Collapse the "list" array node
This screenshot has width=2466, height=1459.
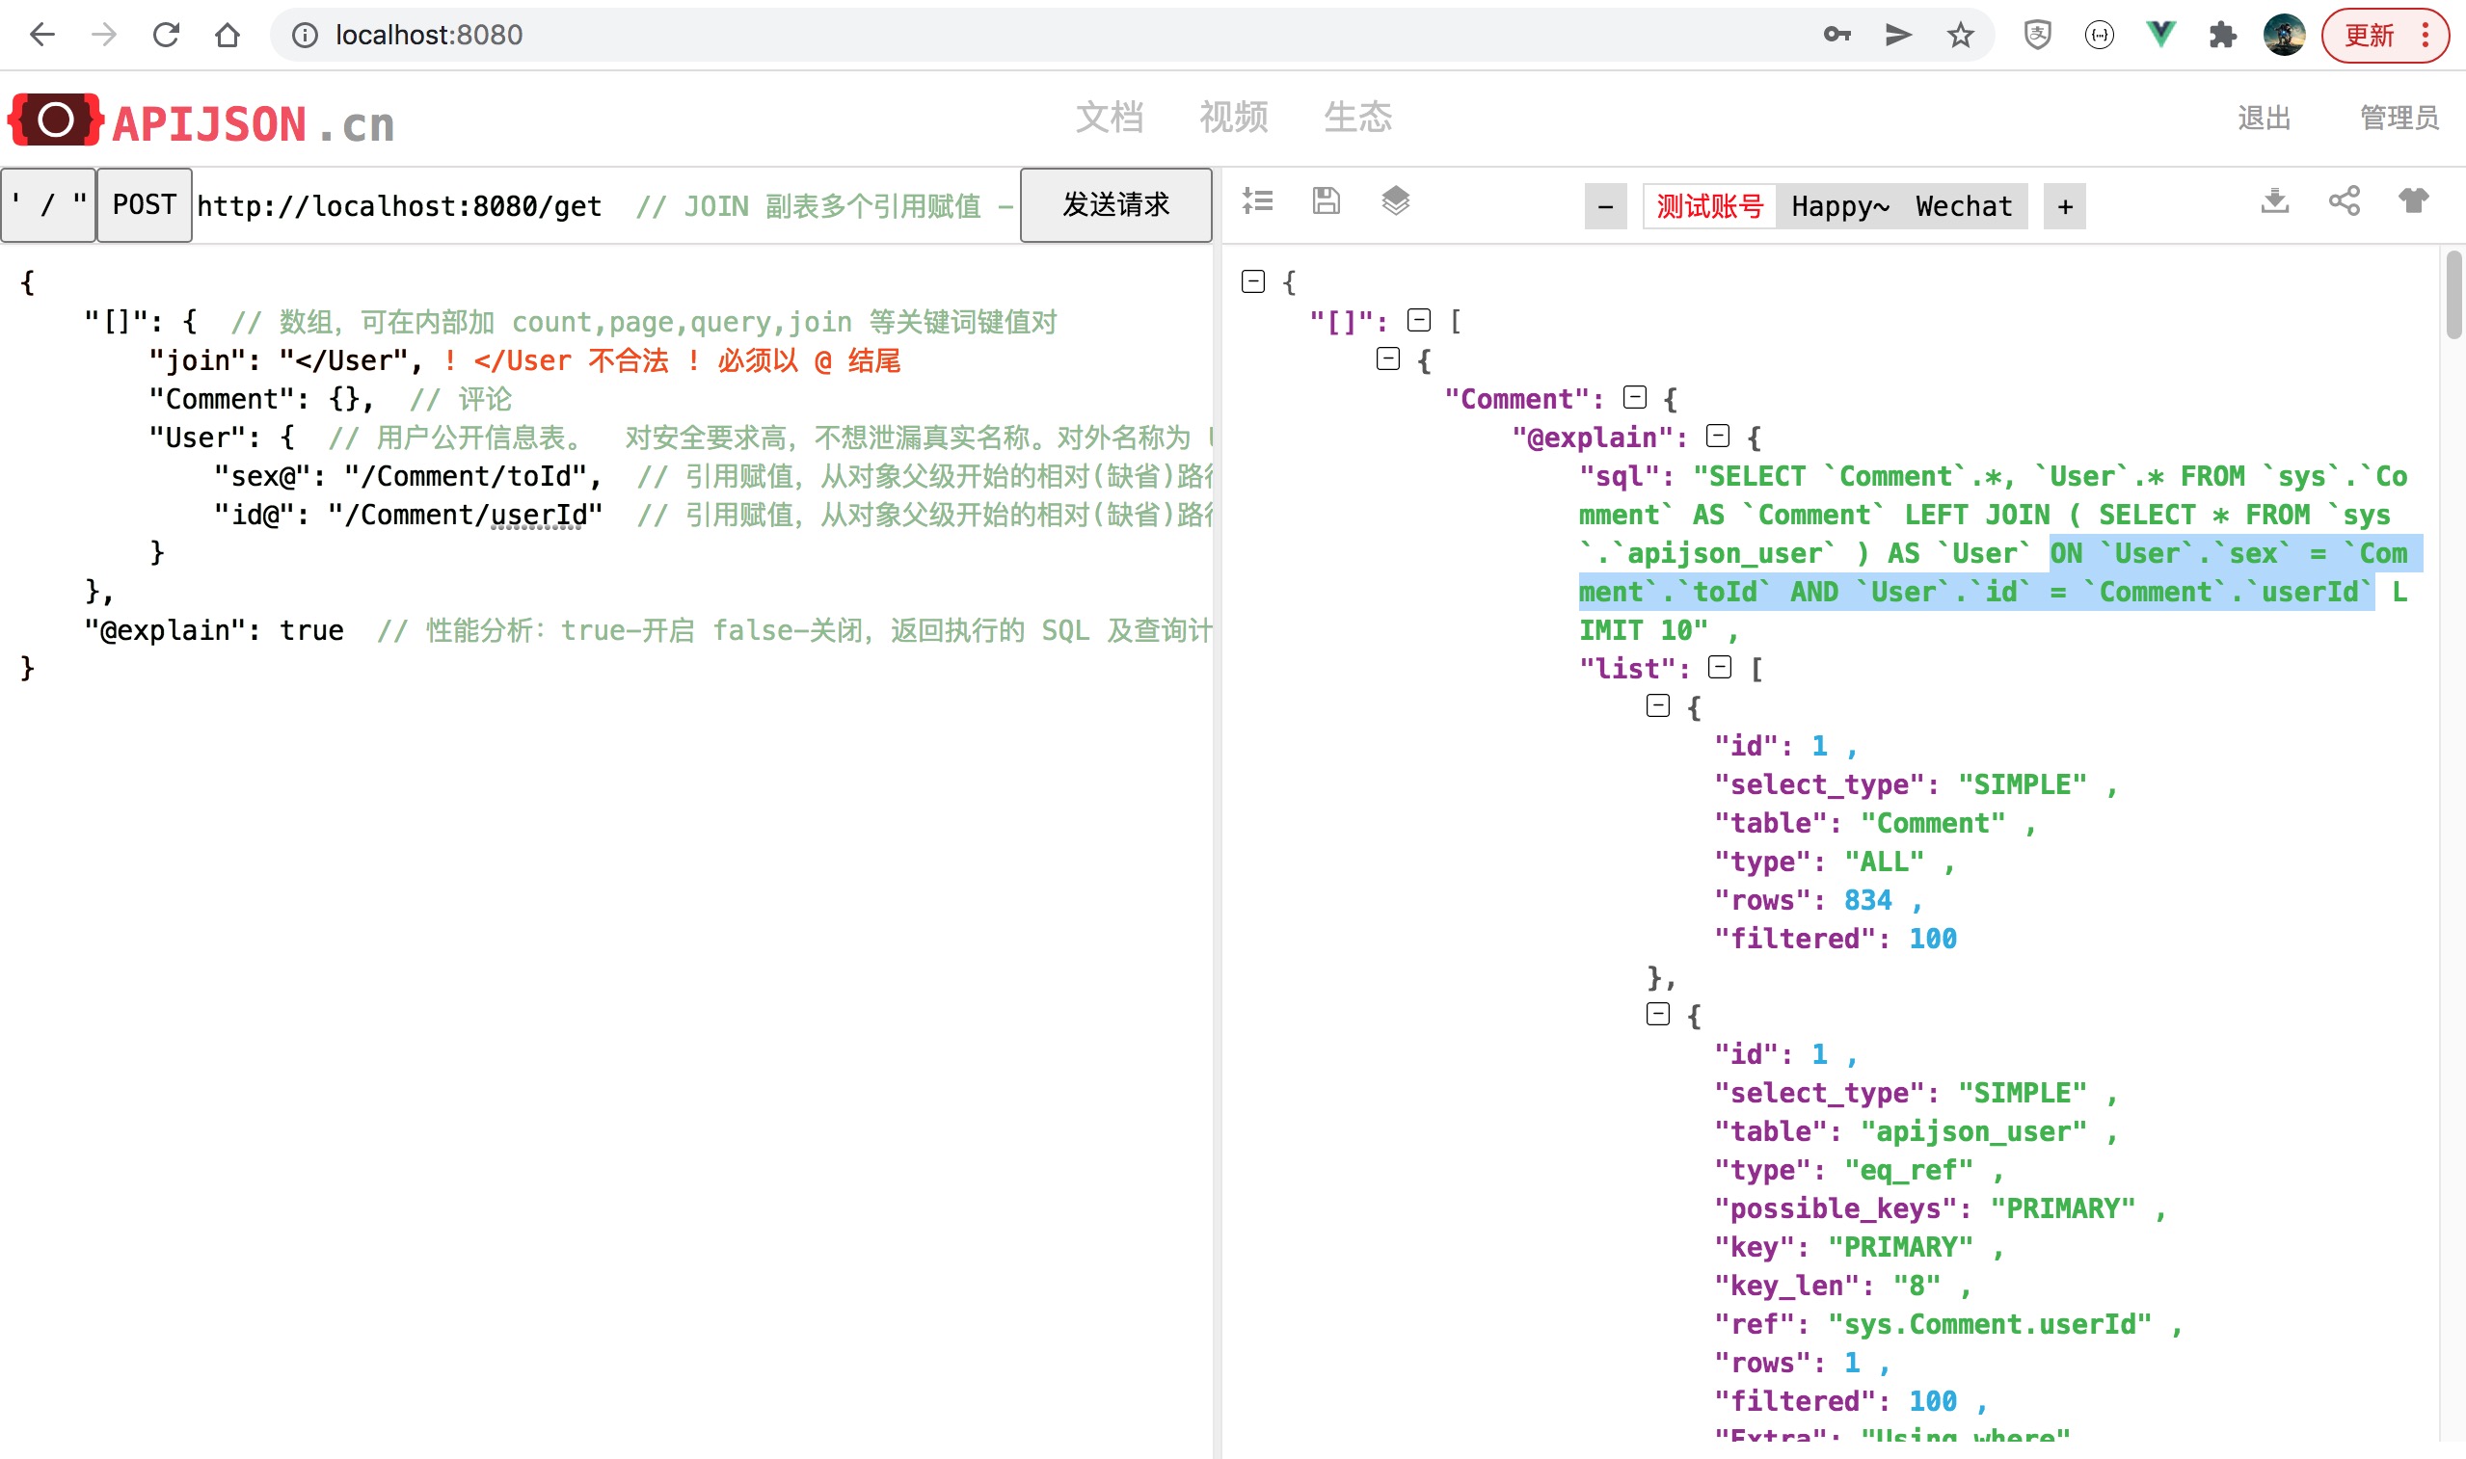click(x=1719, y=668)
